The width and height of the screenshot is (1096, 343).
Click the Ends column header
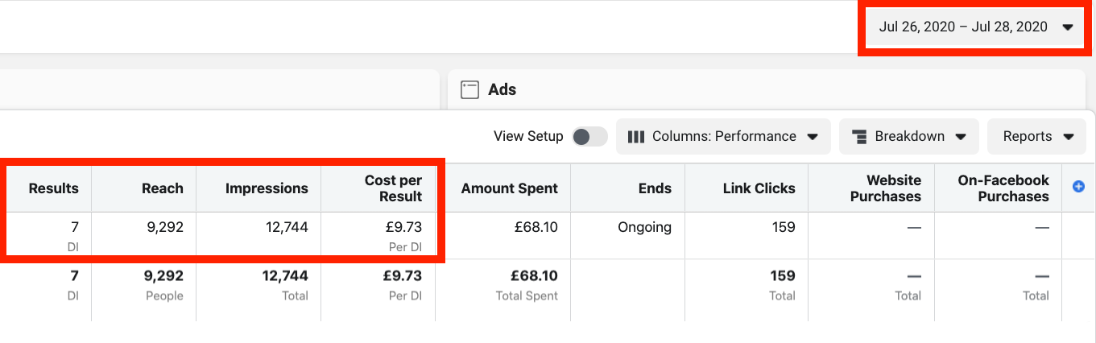655,188
